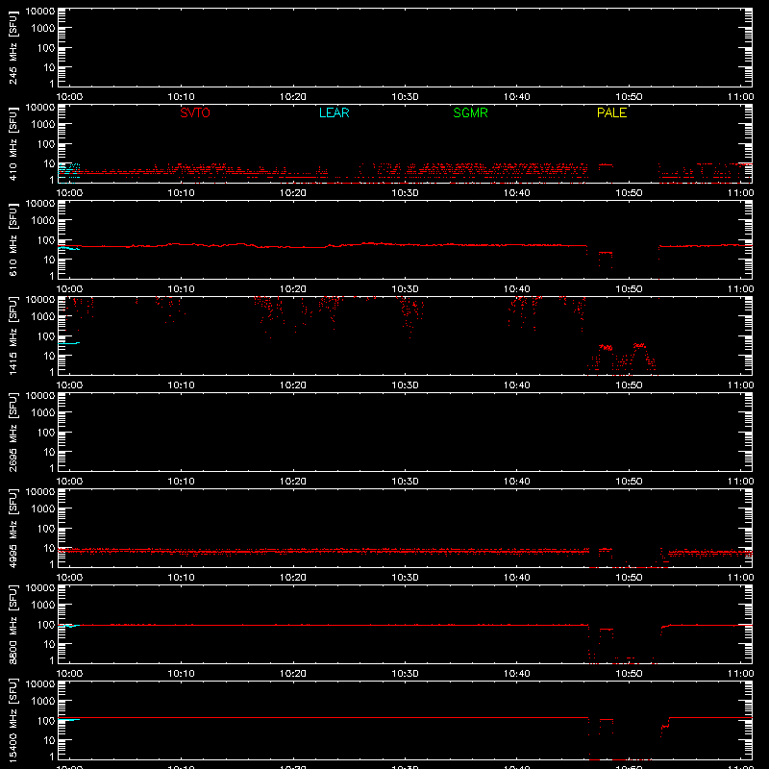Click the 10 tick label on 4995 MHz axis
Screen dimensions: 769x769
pyautogui.click(x=49, y=548)
